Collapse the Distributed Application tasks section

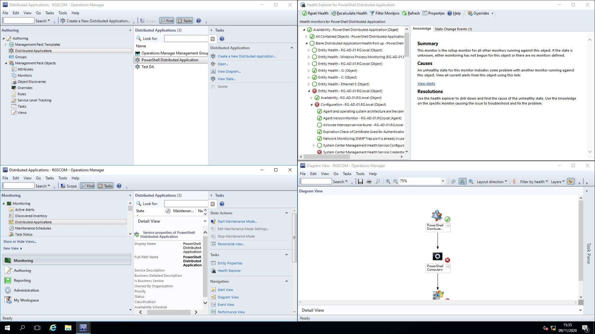pos(292,48)
